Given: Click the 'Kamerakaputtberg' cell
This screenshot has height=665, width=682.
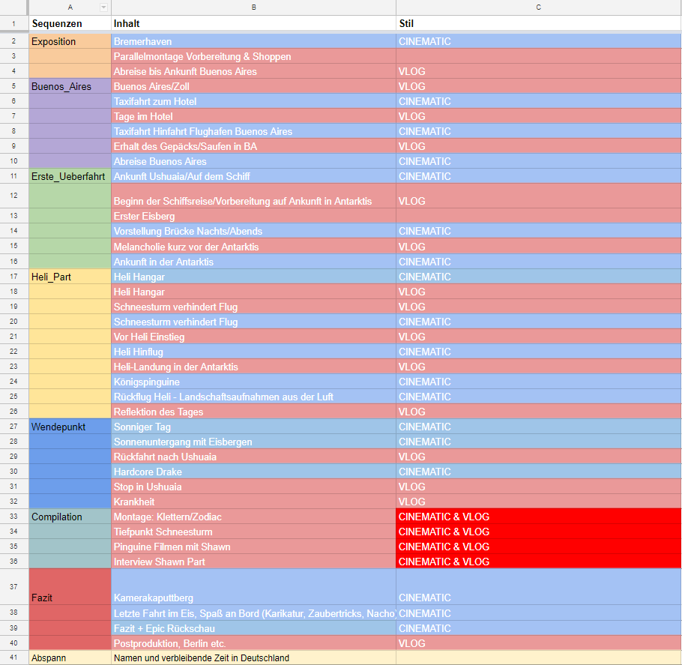Looking at the screenshot, I should [x=253, y=586].
